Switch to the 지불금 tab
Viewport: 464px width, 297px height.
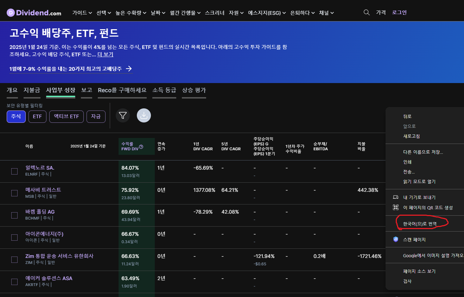point(32,90)
